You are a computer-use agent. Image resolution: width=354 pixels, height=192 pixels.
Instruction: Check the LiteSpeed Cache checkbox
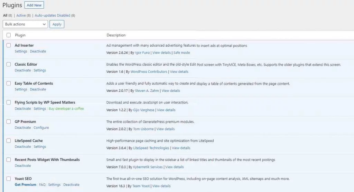pos(9,141)
